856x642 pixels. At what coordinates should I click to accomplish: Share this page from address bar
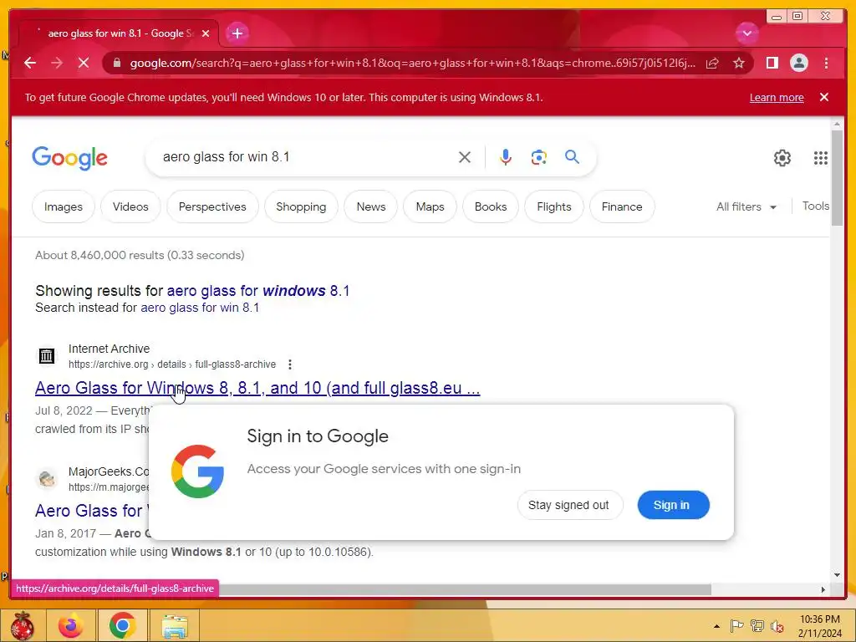coord(712,63)
